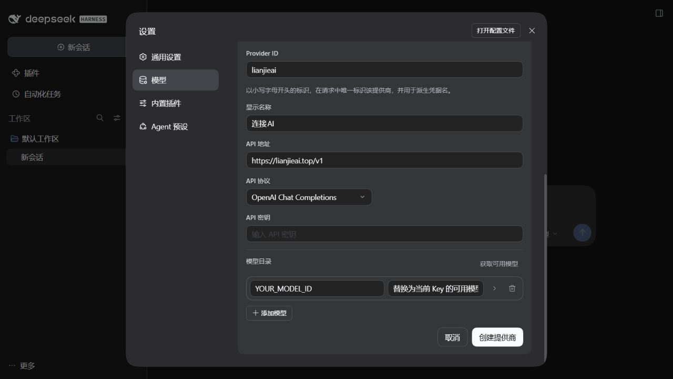Switch to 内置插件 tab
Viewport: 673px width, 379px height.
[176, 103]
